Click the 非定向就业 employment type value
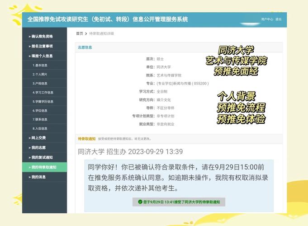The height and width of the screenshot is (226, 308). click(x=166, y=124)
